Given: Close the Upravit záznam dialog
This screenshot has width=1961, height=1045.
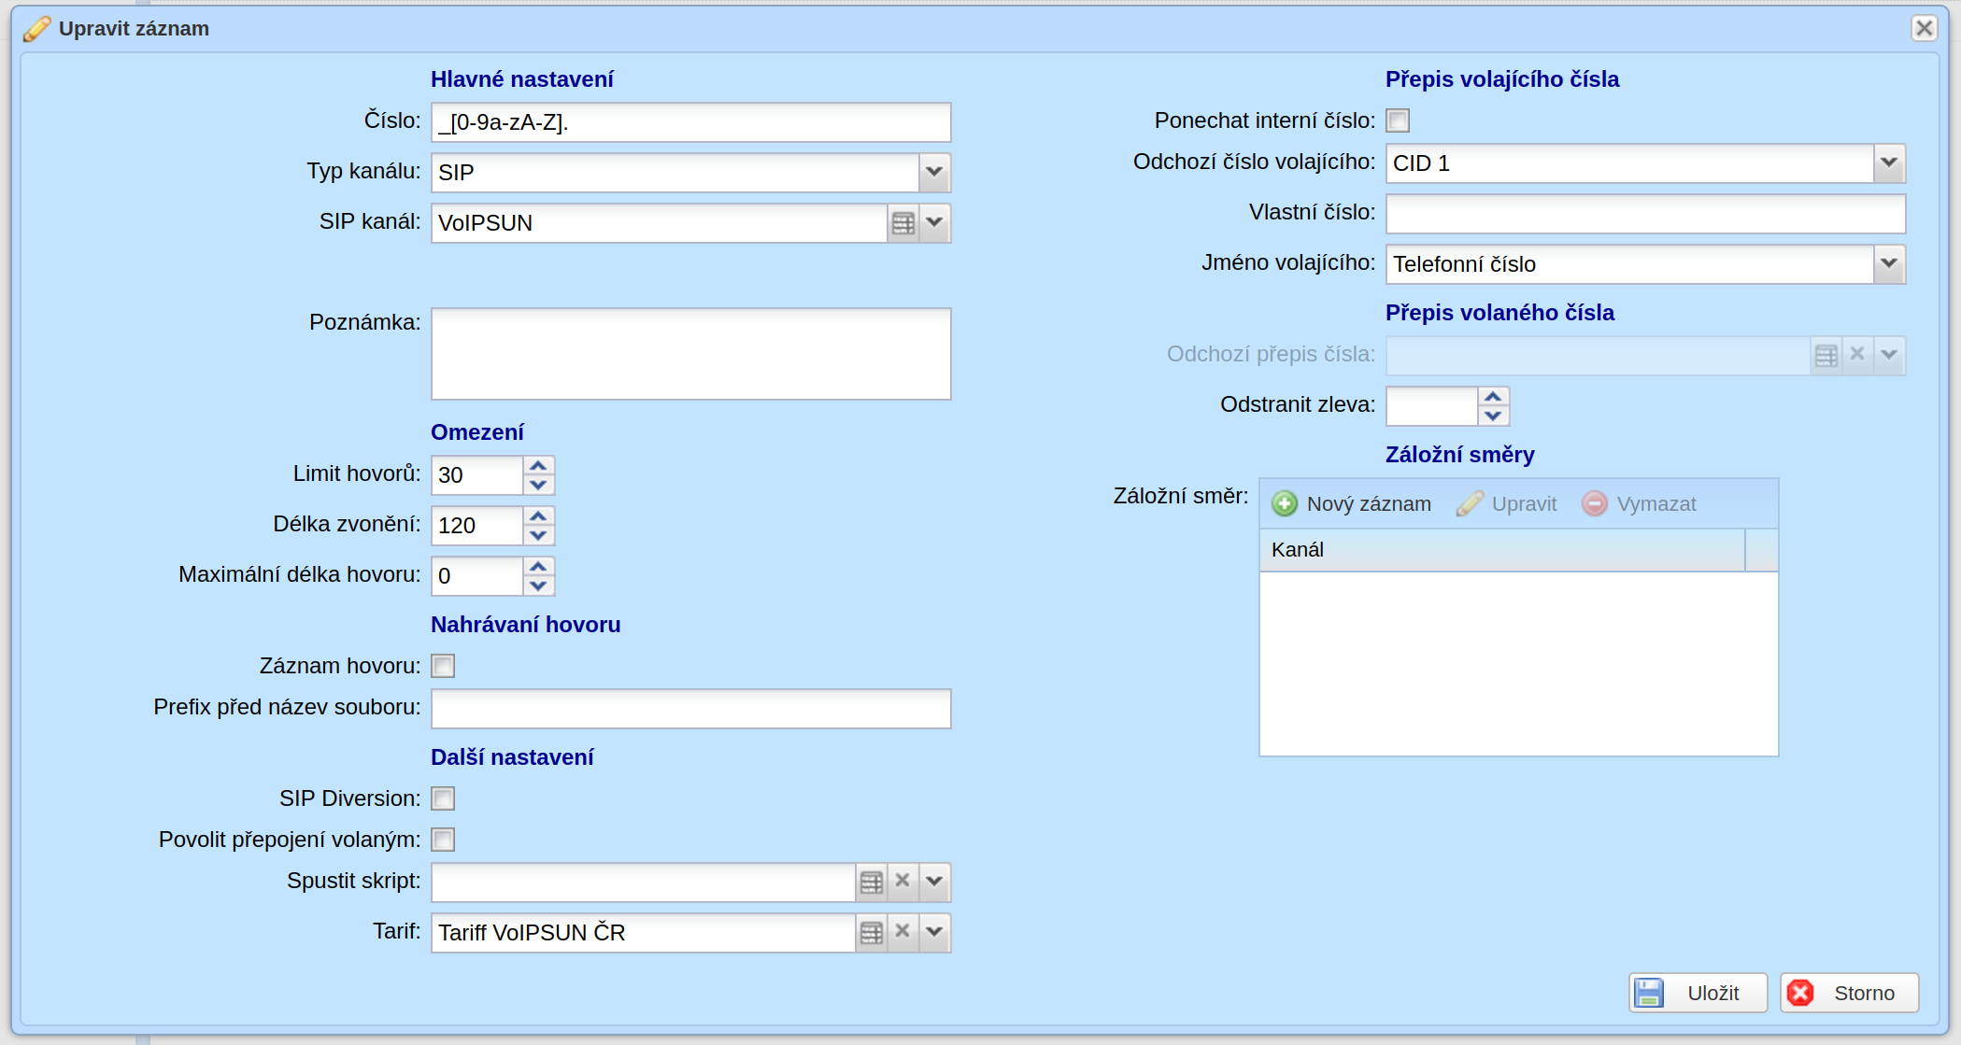Looking at the screenshot, I should click(x=1924, y=28).
